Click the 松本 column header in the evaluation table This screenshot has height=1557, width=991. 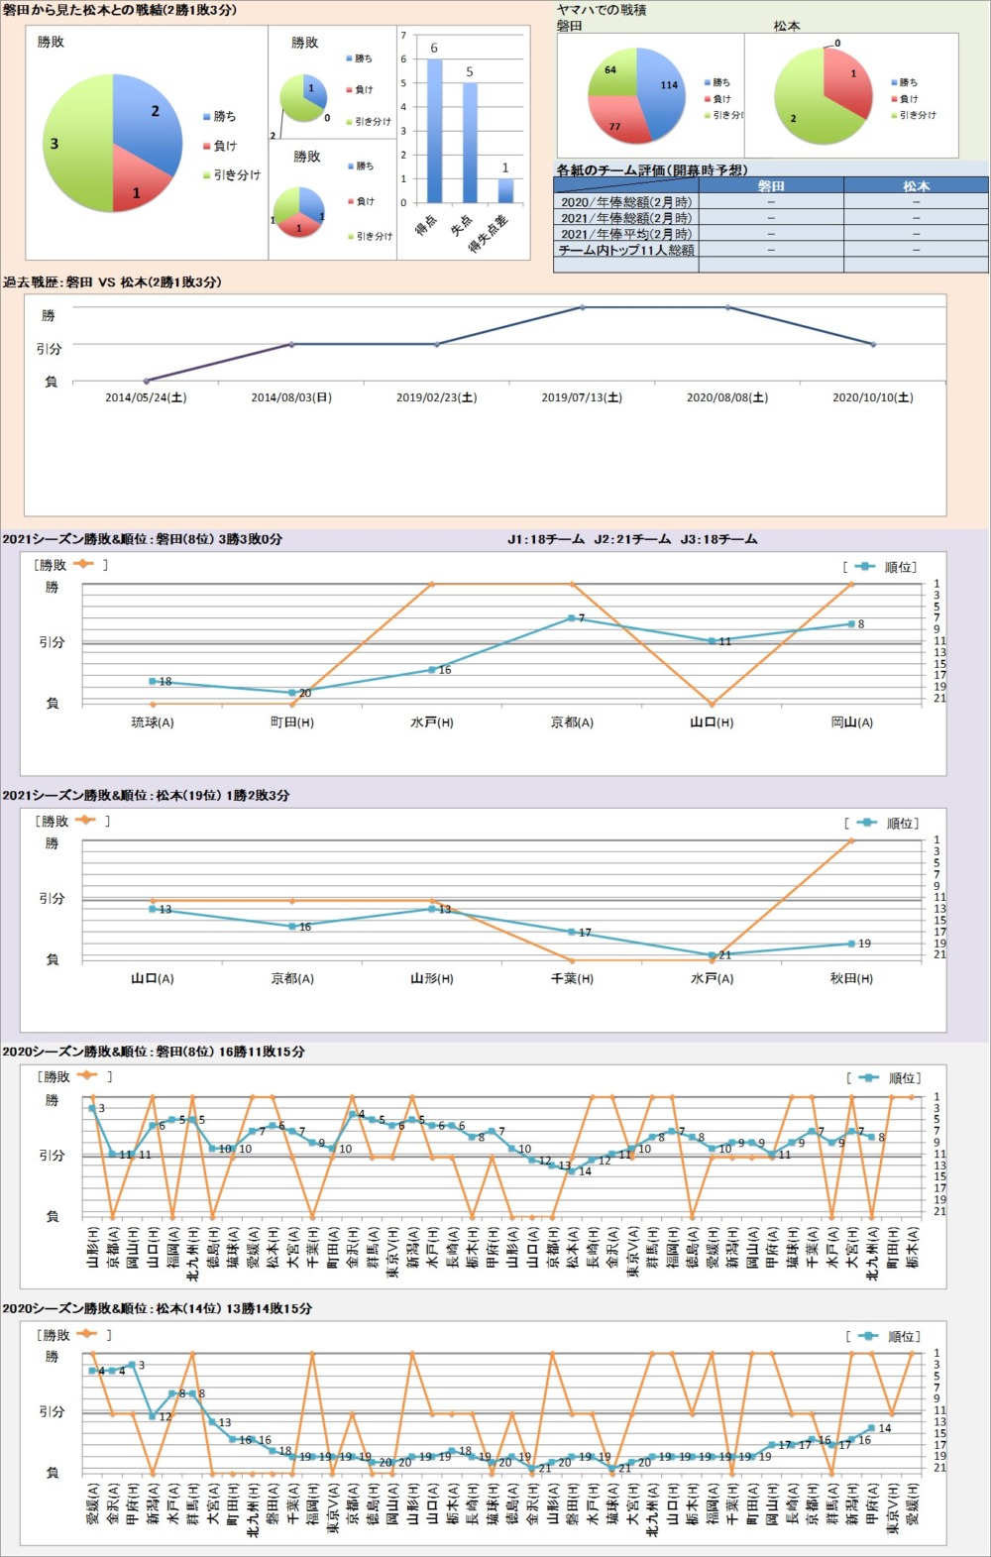click(x=916, y=185)
